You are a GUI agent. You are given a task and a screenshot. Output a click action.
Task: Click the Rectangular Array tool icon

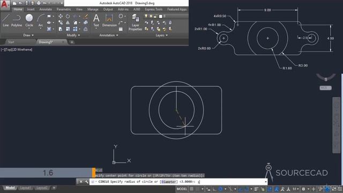click(x=75, y=29)
